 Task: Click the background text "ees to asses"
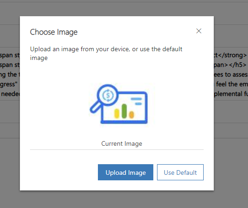(x=231, y=75)
